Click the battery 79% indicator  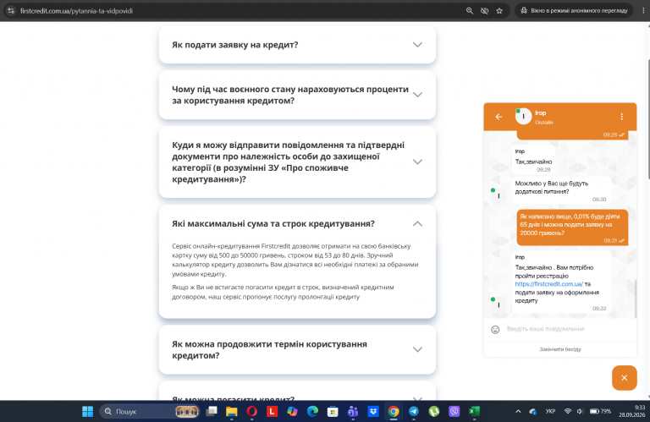pyautogui.click(x=601, y=411)
